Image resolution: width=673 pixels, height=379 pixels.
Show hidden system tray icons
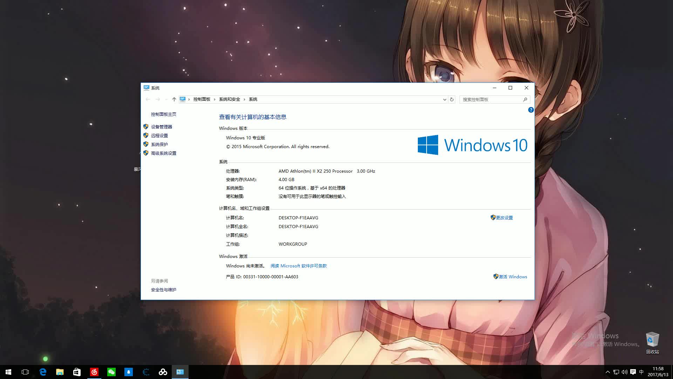(x=607, y=372)
